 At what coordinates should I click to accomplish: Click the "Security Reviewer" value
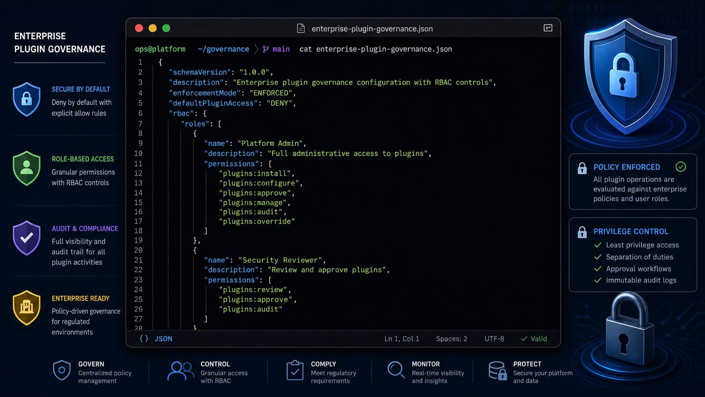click(280, 260)
